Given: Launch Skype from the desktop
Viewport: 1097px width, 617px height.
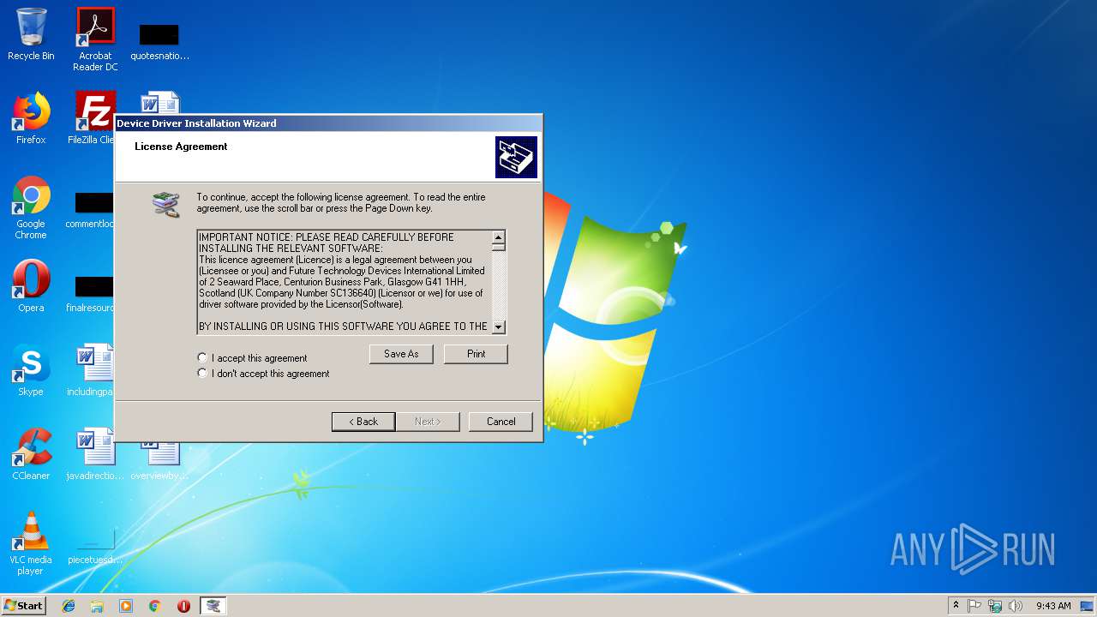Looking at the screenshot, I should coord(31,370).
